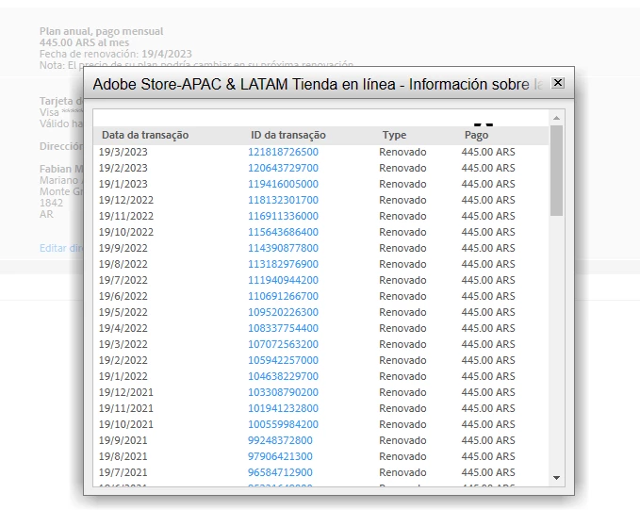Open transaction 109520226300
This screenshot has width=640, height=510.
pos(283,312)
